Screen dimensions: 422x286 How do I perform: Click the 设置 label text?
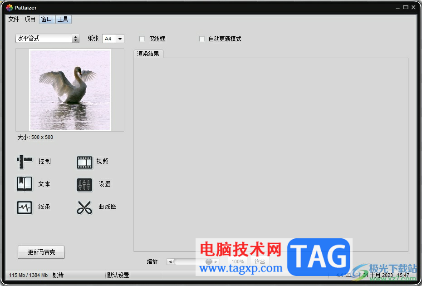point(105,184)
